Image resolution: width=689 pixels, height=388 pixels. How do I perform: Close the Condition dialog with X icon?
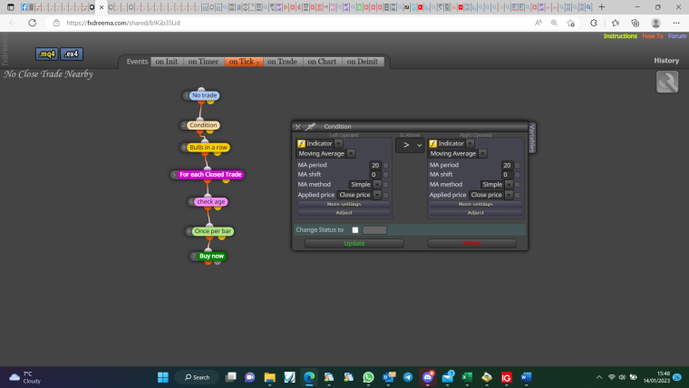click(x=298, y=127)
